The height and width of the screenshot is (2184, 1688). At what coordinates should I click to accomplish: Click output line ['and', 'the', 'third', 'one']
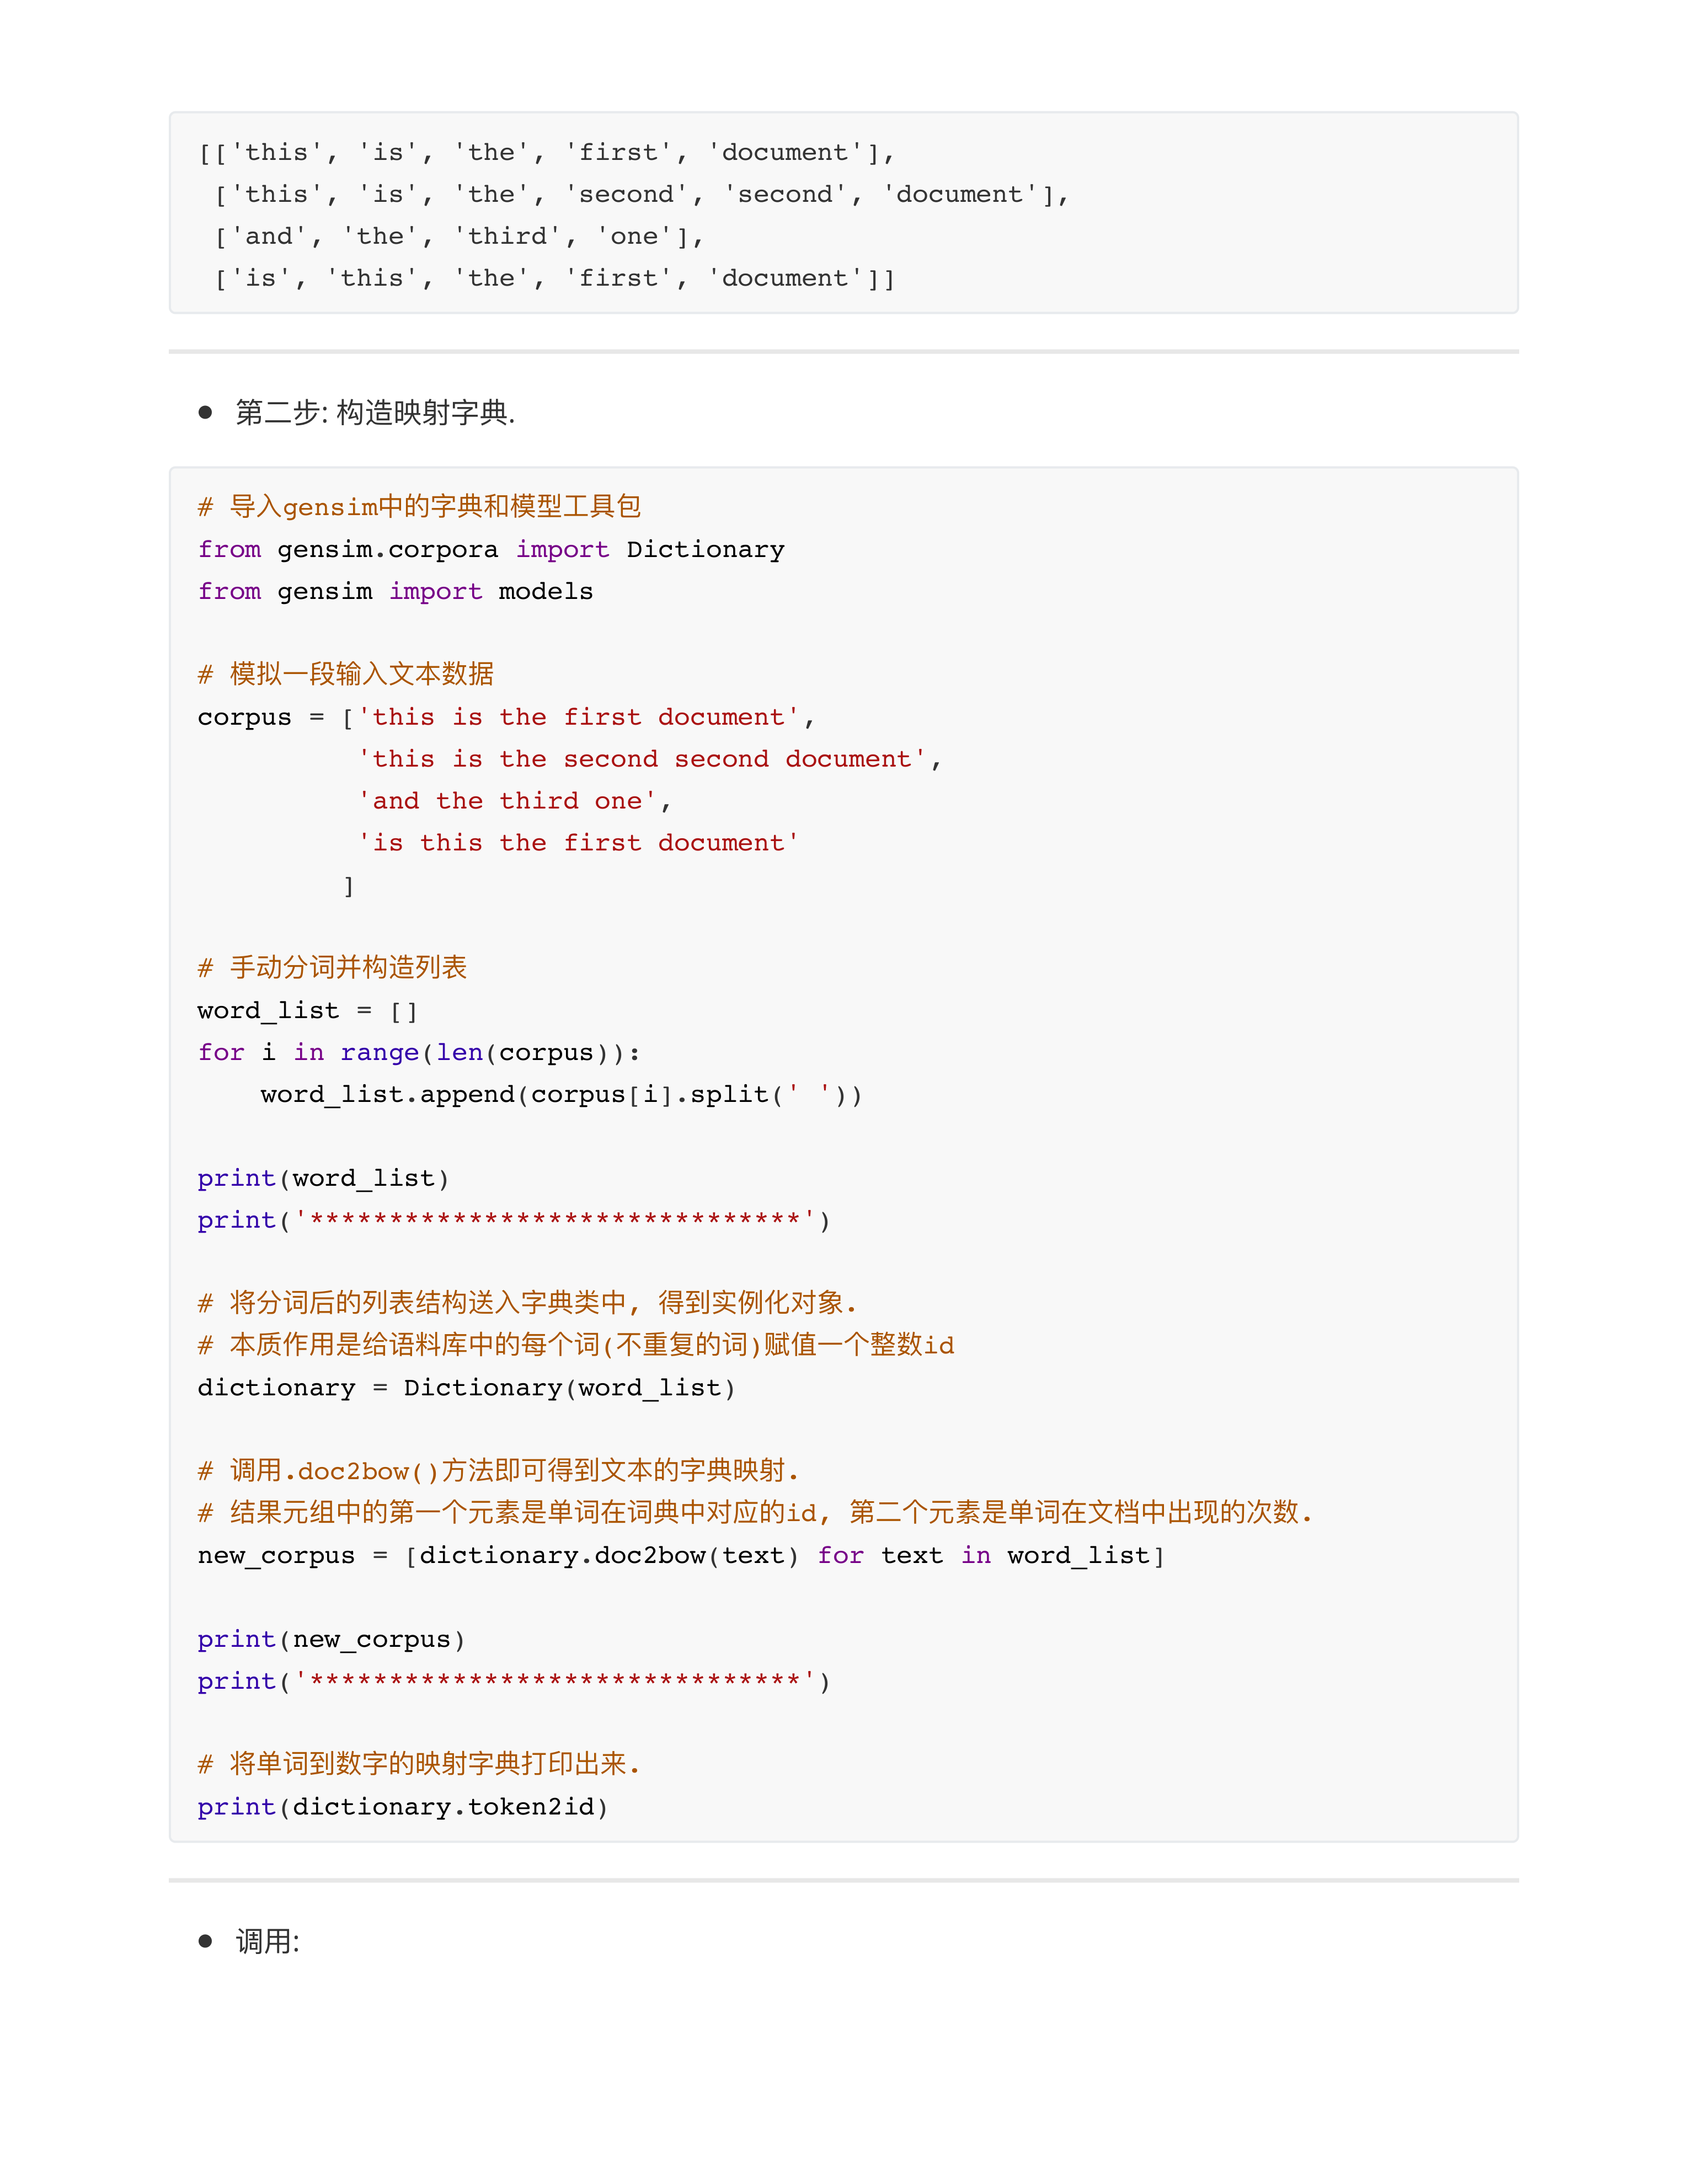point(459,237)
